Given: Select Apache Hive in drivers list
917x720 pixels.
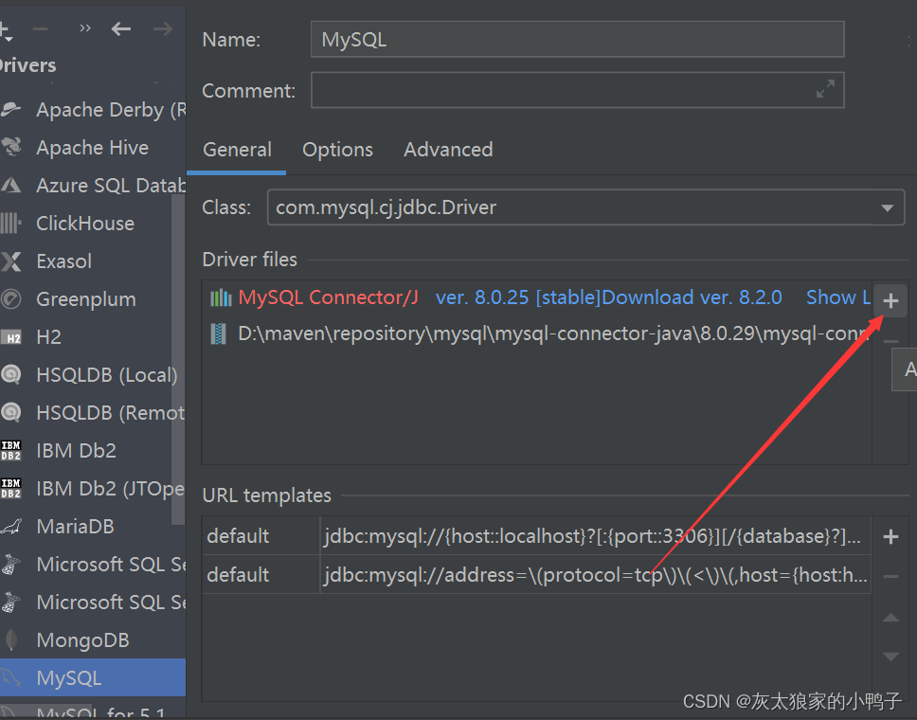Looking at the screenshot, I should pyautogui.click(x=93, y=148).
